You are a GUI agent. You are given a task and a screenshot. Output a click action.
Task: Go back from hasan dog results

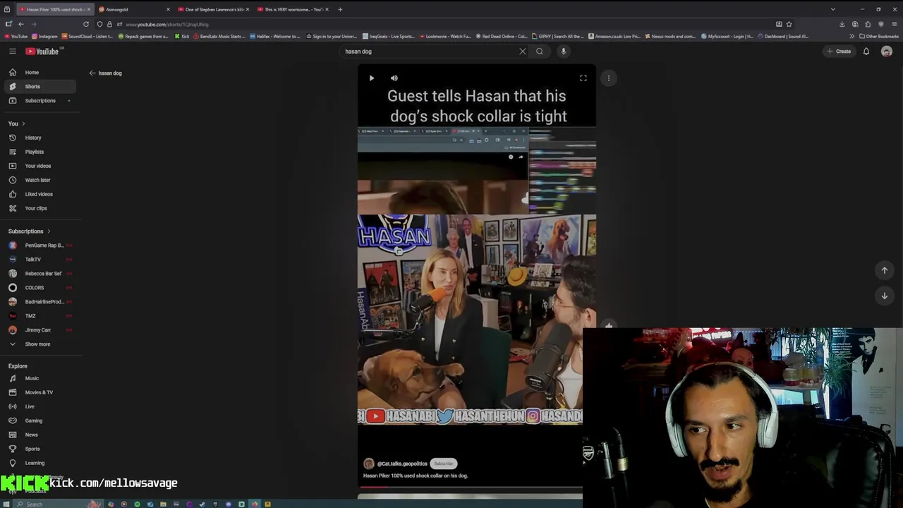(x=92, y=73)
